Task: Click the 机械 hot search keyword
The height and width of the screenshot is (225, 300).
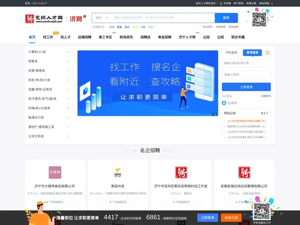Action: [112, 27]
